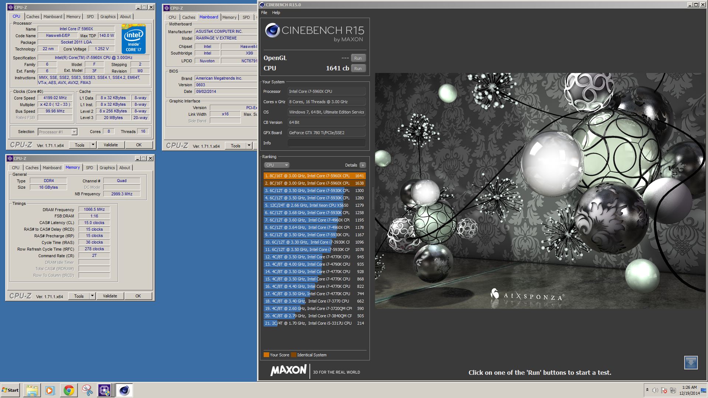Click the blue download arrow icon in Cinebench
The height and width of the screenshot is (398, 708).
tap(691, 363)
